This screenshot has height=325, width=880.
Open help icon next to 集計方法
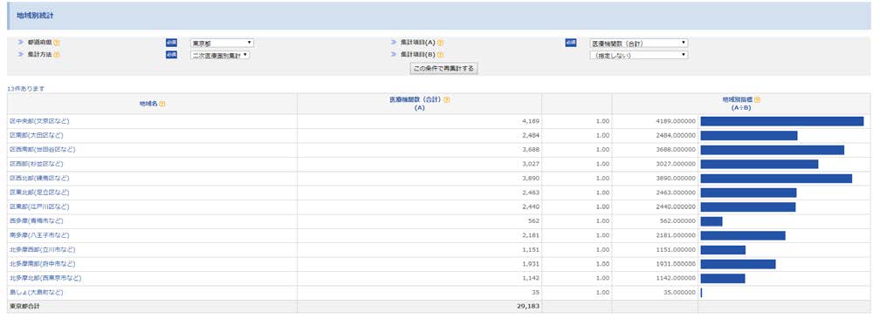[x=57, y=54]
